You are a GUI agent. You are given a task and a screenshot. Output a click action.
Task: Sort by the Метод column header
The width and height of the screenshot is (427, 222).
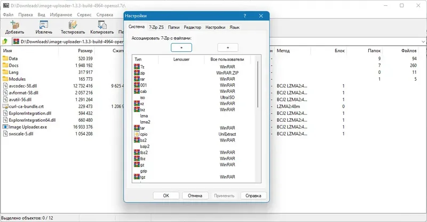click(x=283, y=51)
